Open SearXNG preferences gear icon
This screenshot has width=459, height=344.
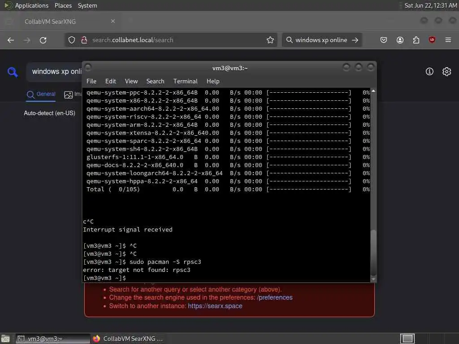pyautogui.click(x=447, y=71)
